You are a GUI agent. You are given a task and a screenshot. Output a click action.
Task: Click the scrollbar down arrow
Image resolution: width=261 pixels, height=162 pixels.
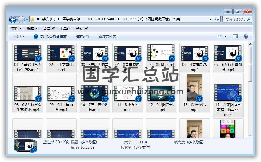coord(250,135)
